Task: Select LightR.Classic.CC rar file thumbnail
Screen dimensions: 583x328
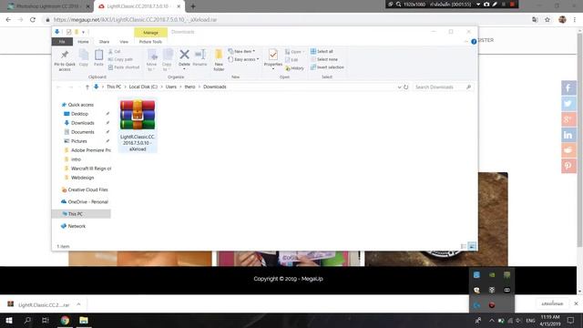Action: pos(138,126)
